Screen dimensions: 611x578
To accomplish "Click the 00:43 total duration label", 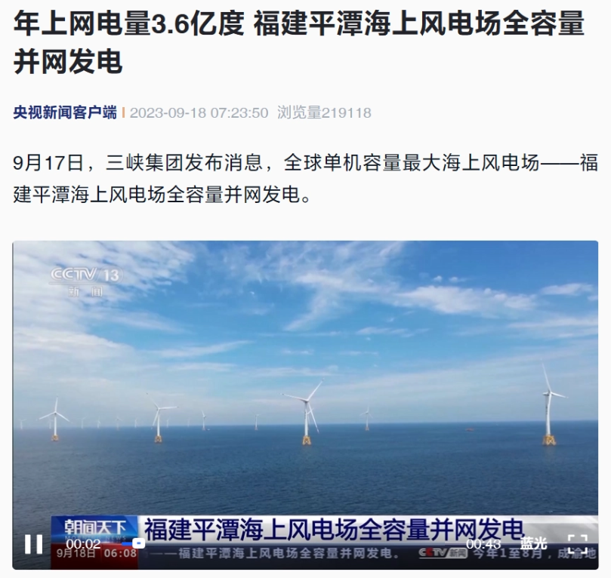I will [483, 544].
